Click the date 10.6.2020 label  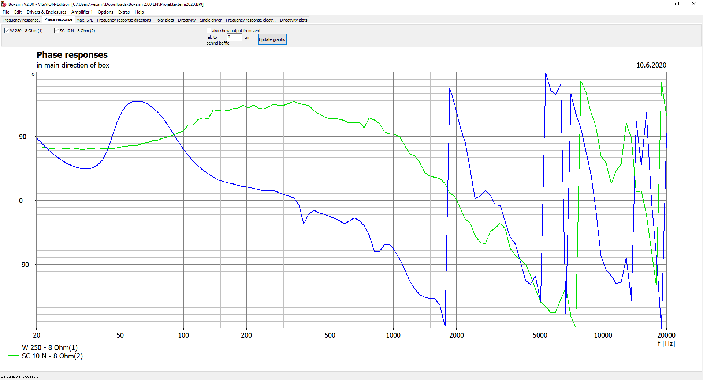[651, 65]
